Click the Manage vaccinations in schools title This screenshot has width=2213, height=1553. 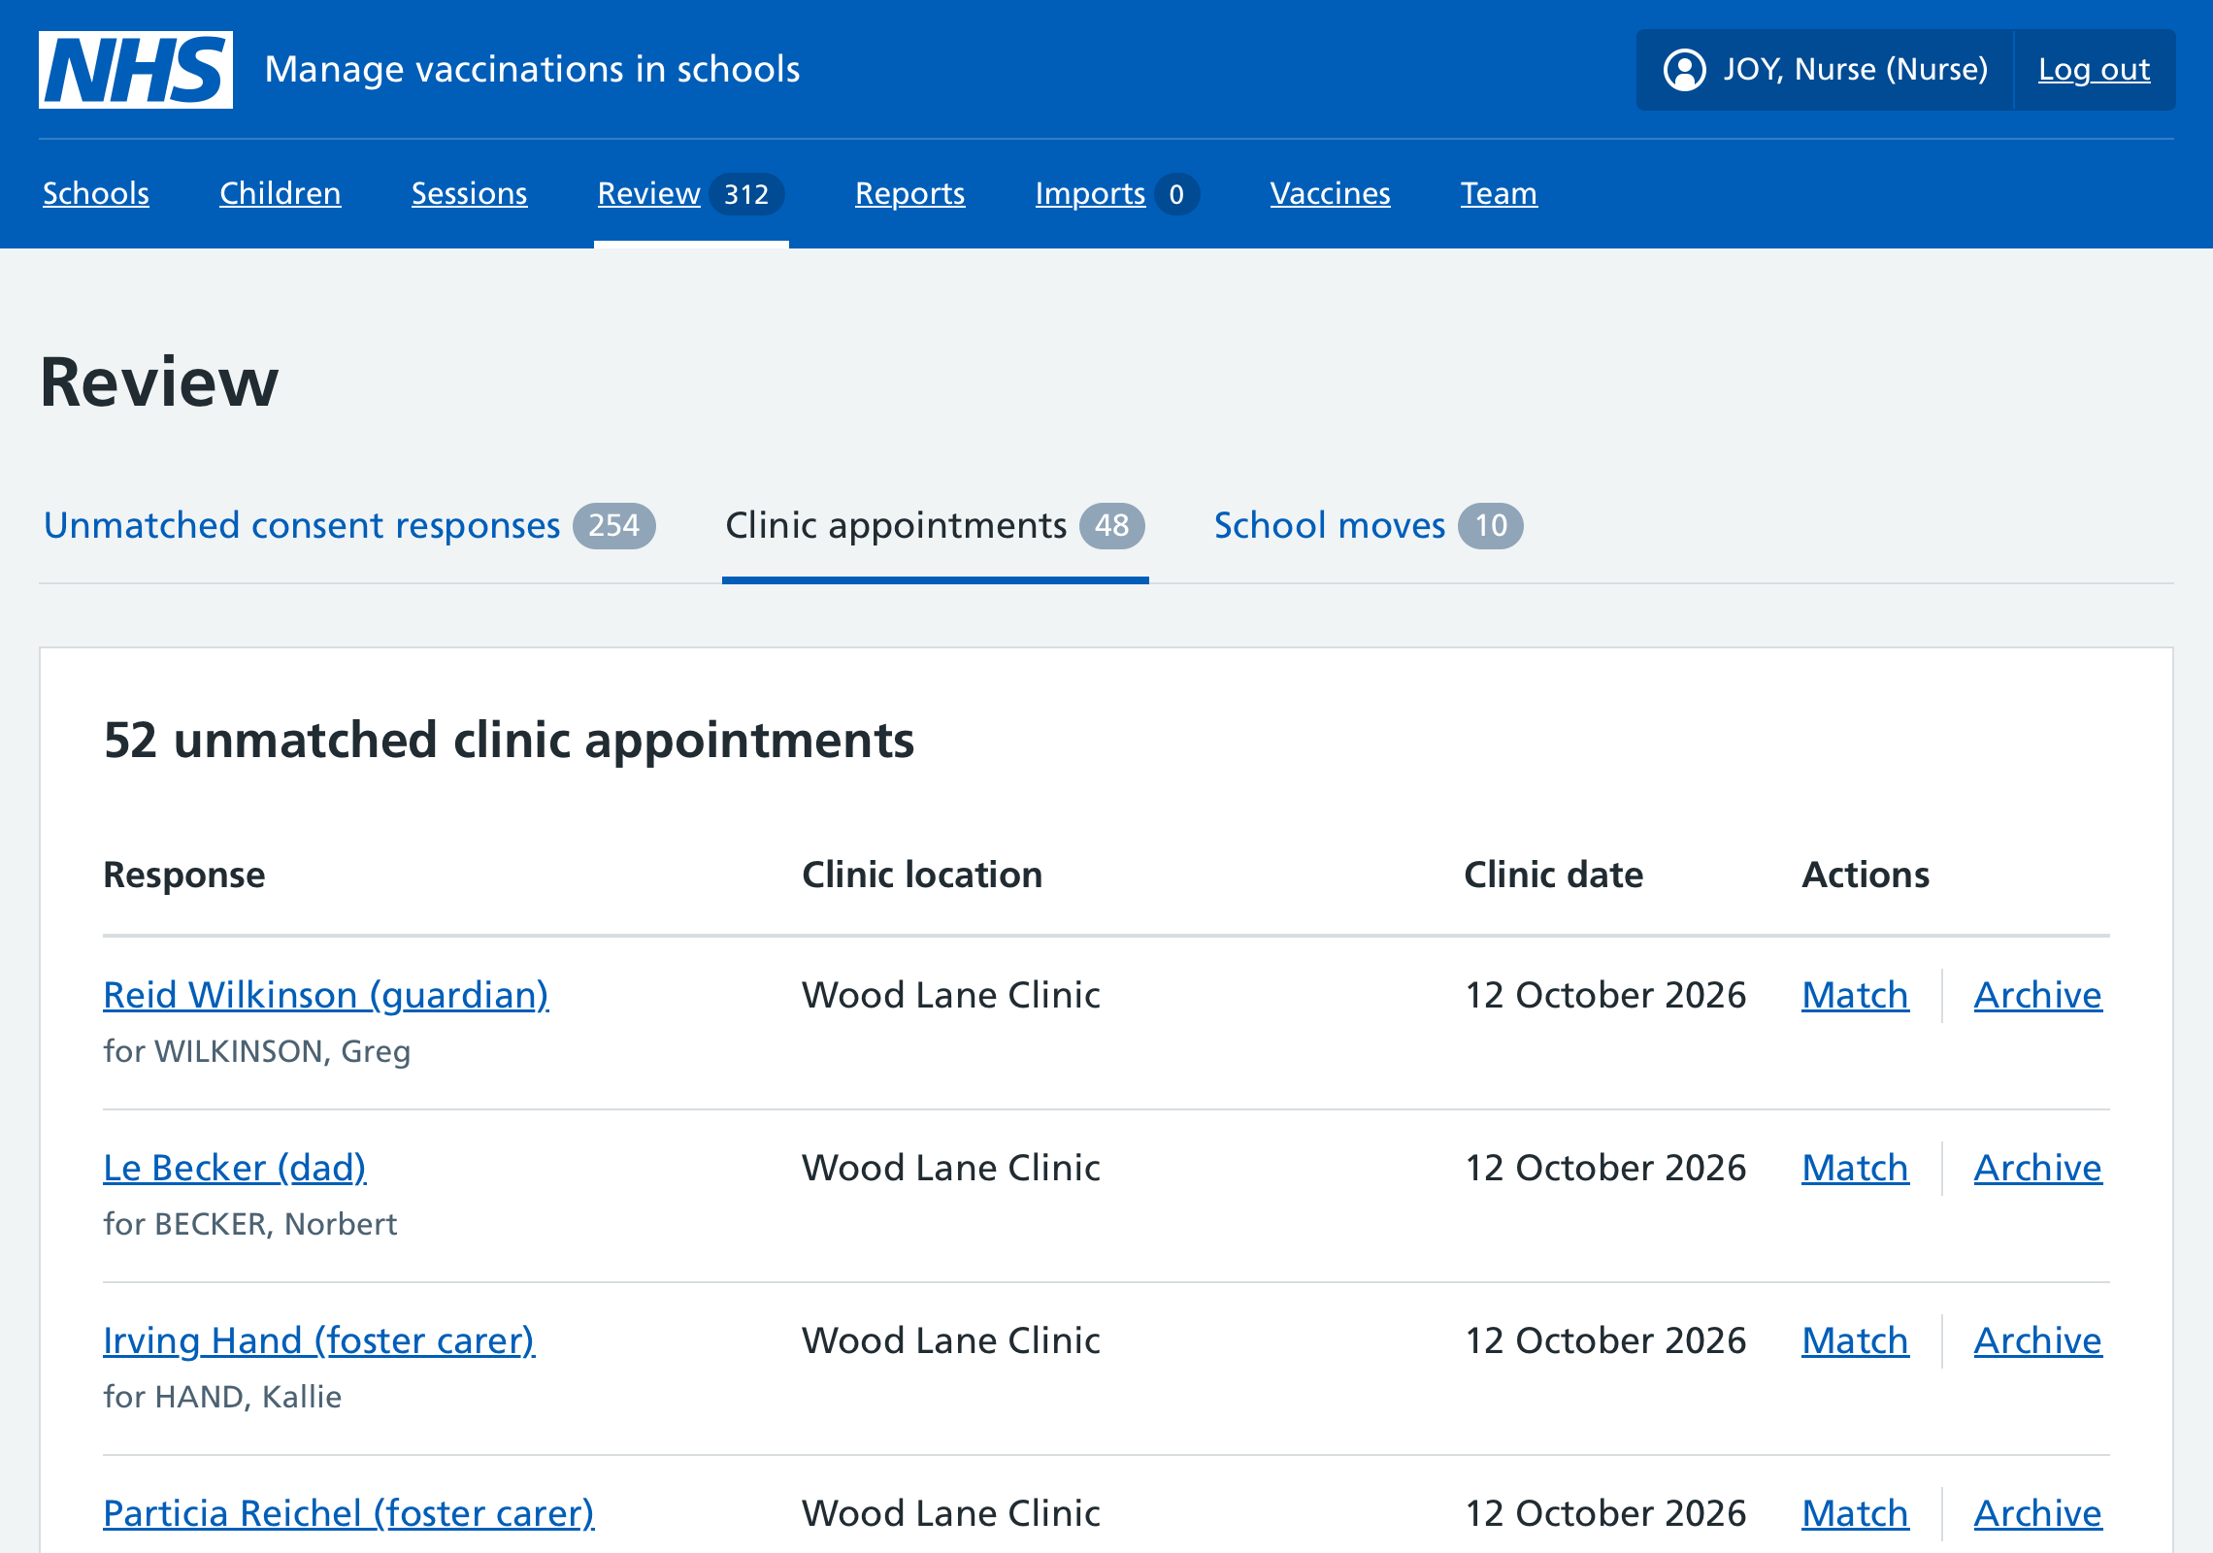[533, 70]
